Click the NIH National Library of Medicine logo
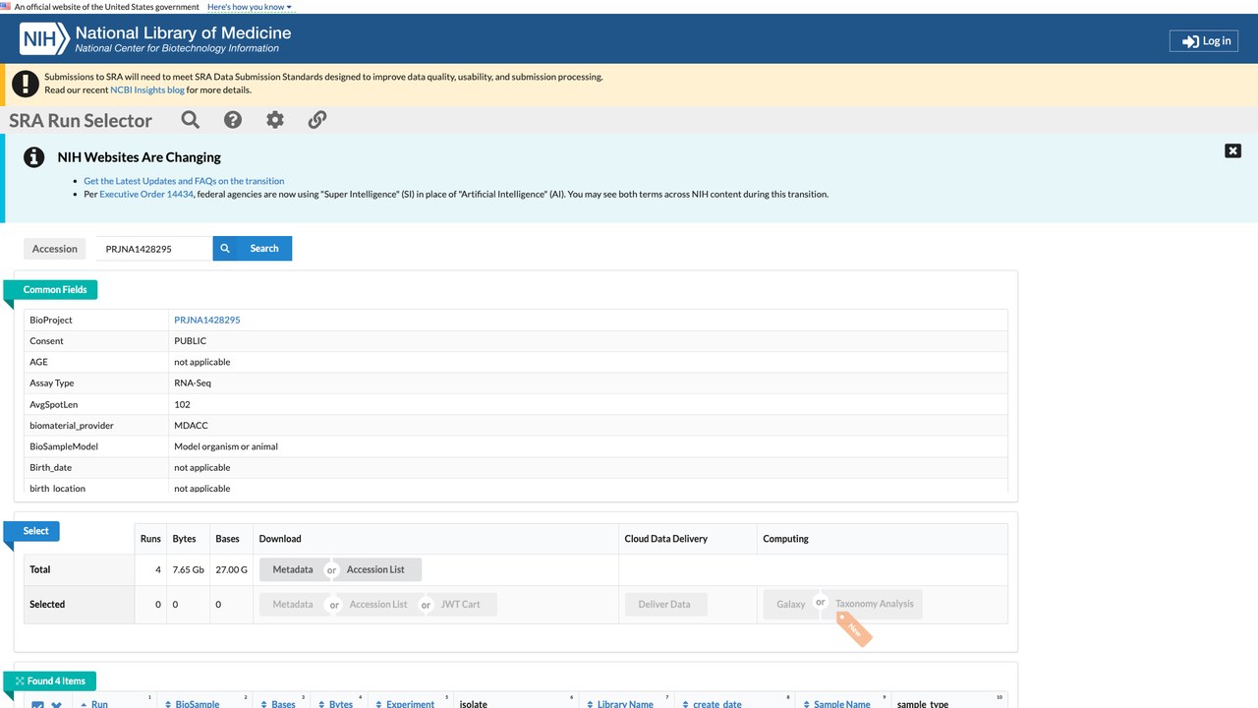 point(155,39)
